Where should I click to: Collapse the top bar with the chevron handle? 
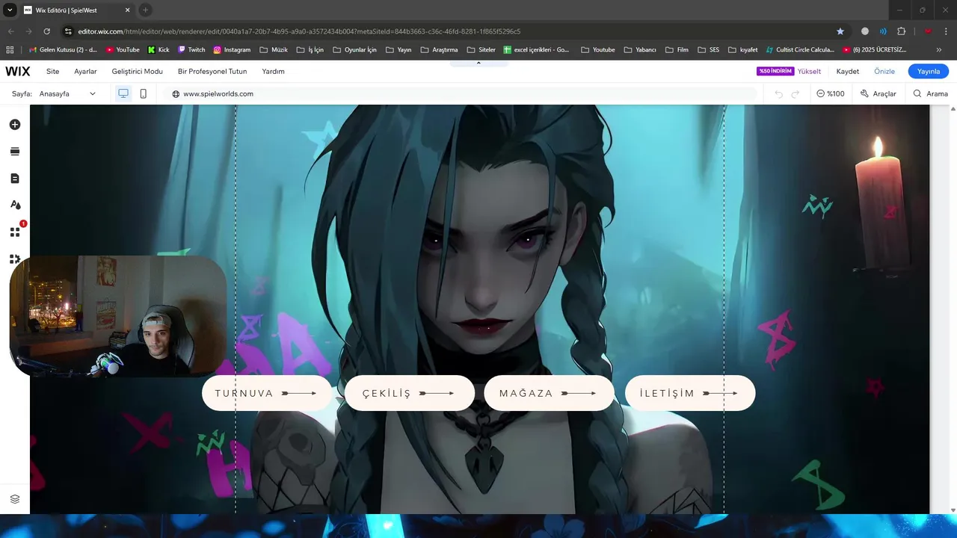pos(478,64)
